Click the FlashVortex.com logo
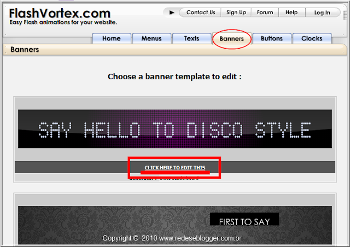This screenshot has height=247, width=350. (x=60, y=13)
